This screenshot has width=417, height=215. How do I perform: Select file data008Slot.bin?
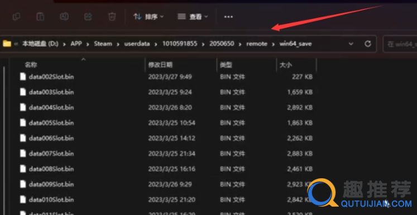(51, 169)
